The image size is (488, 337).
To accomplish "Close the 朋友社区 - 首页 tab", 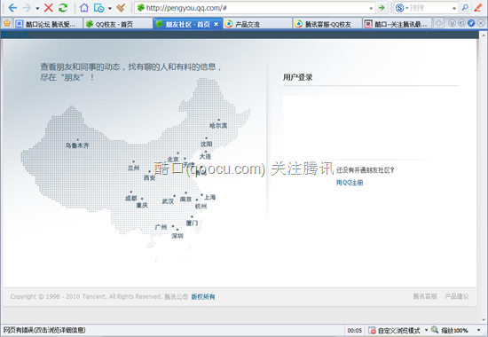I will tap(216, 24).
